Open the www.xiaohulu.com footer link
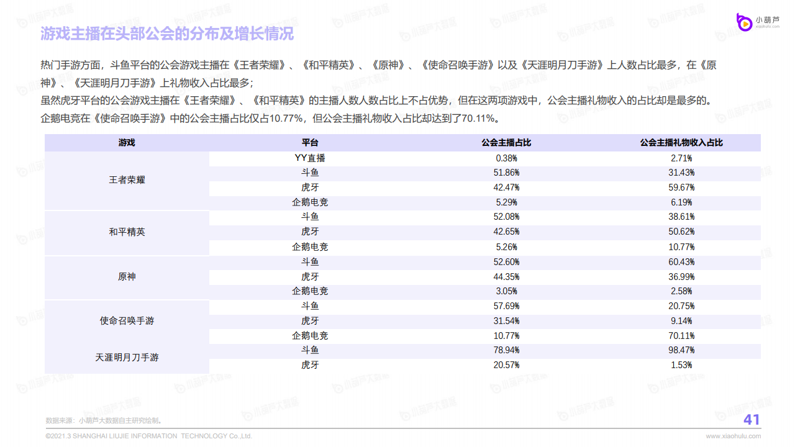The image size is (795, 447). 733,436
